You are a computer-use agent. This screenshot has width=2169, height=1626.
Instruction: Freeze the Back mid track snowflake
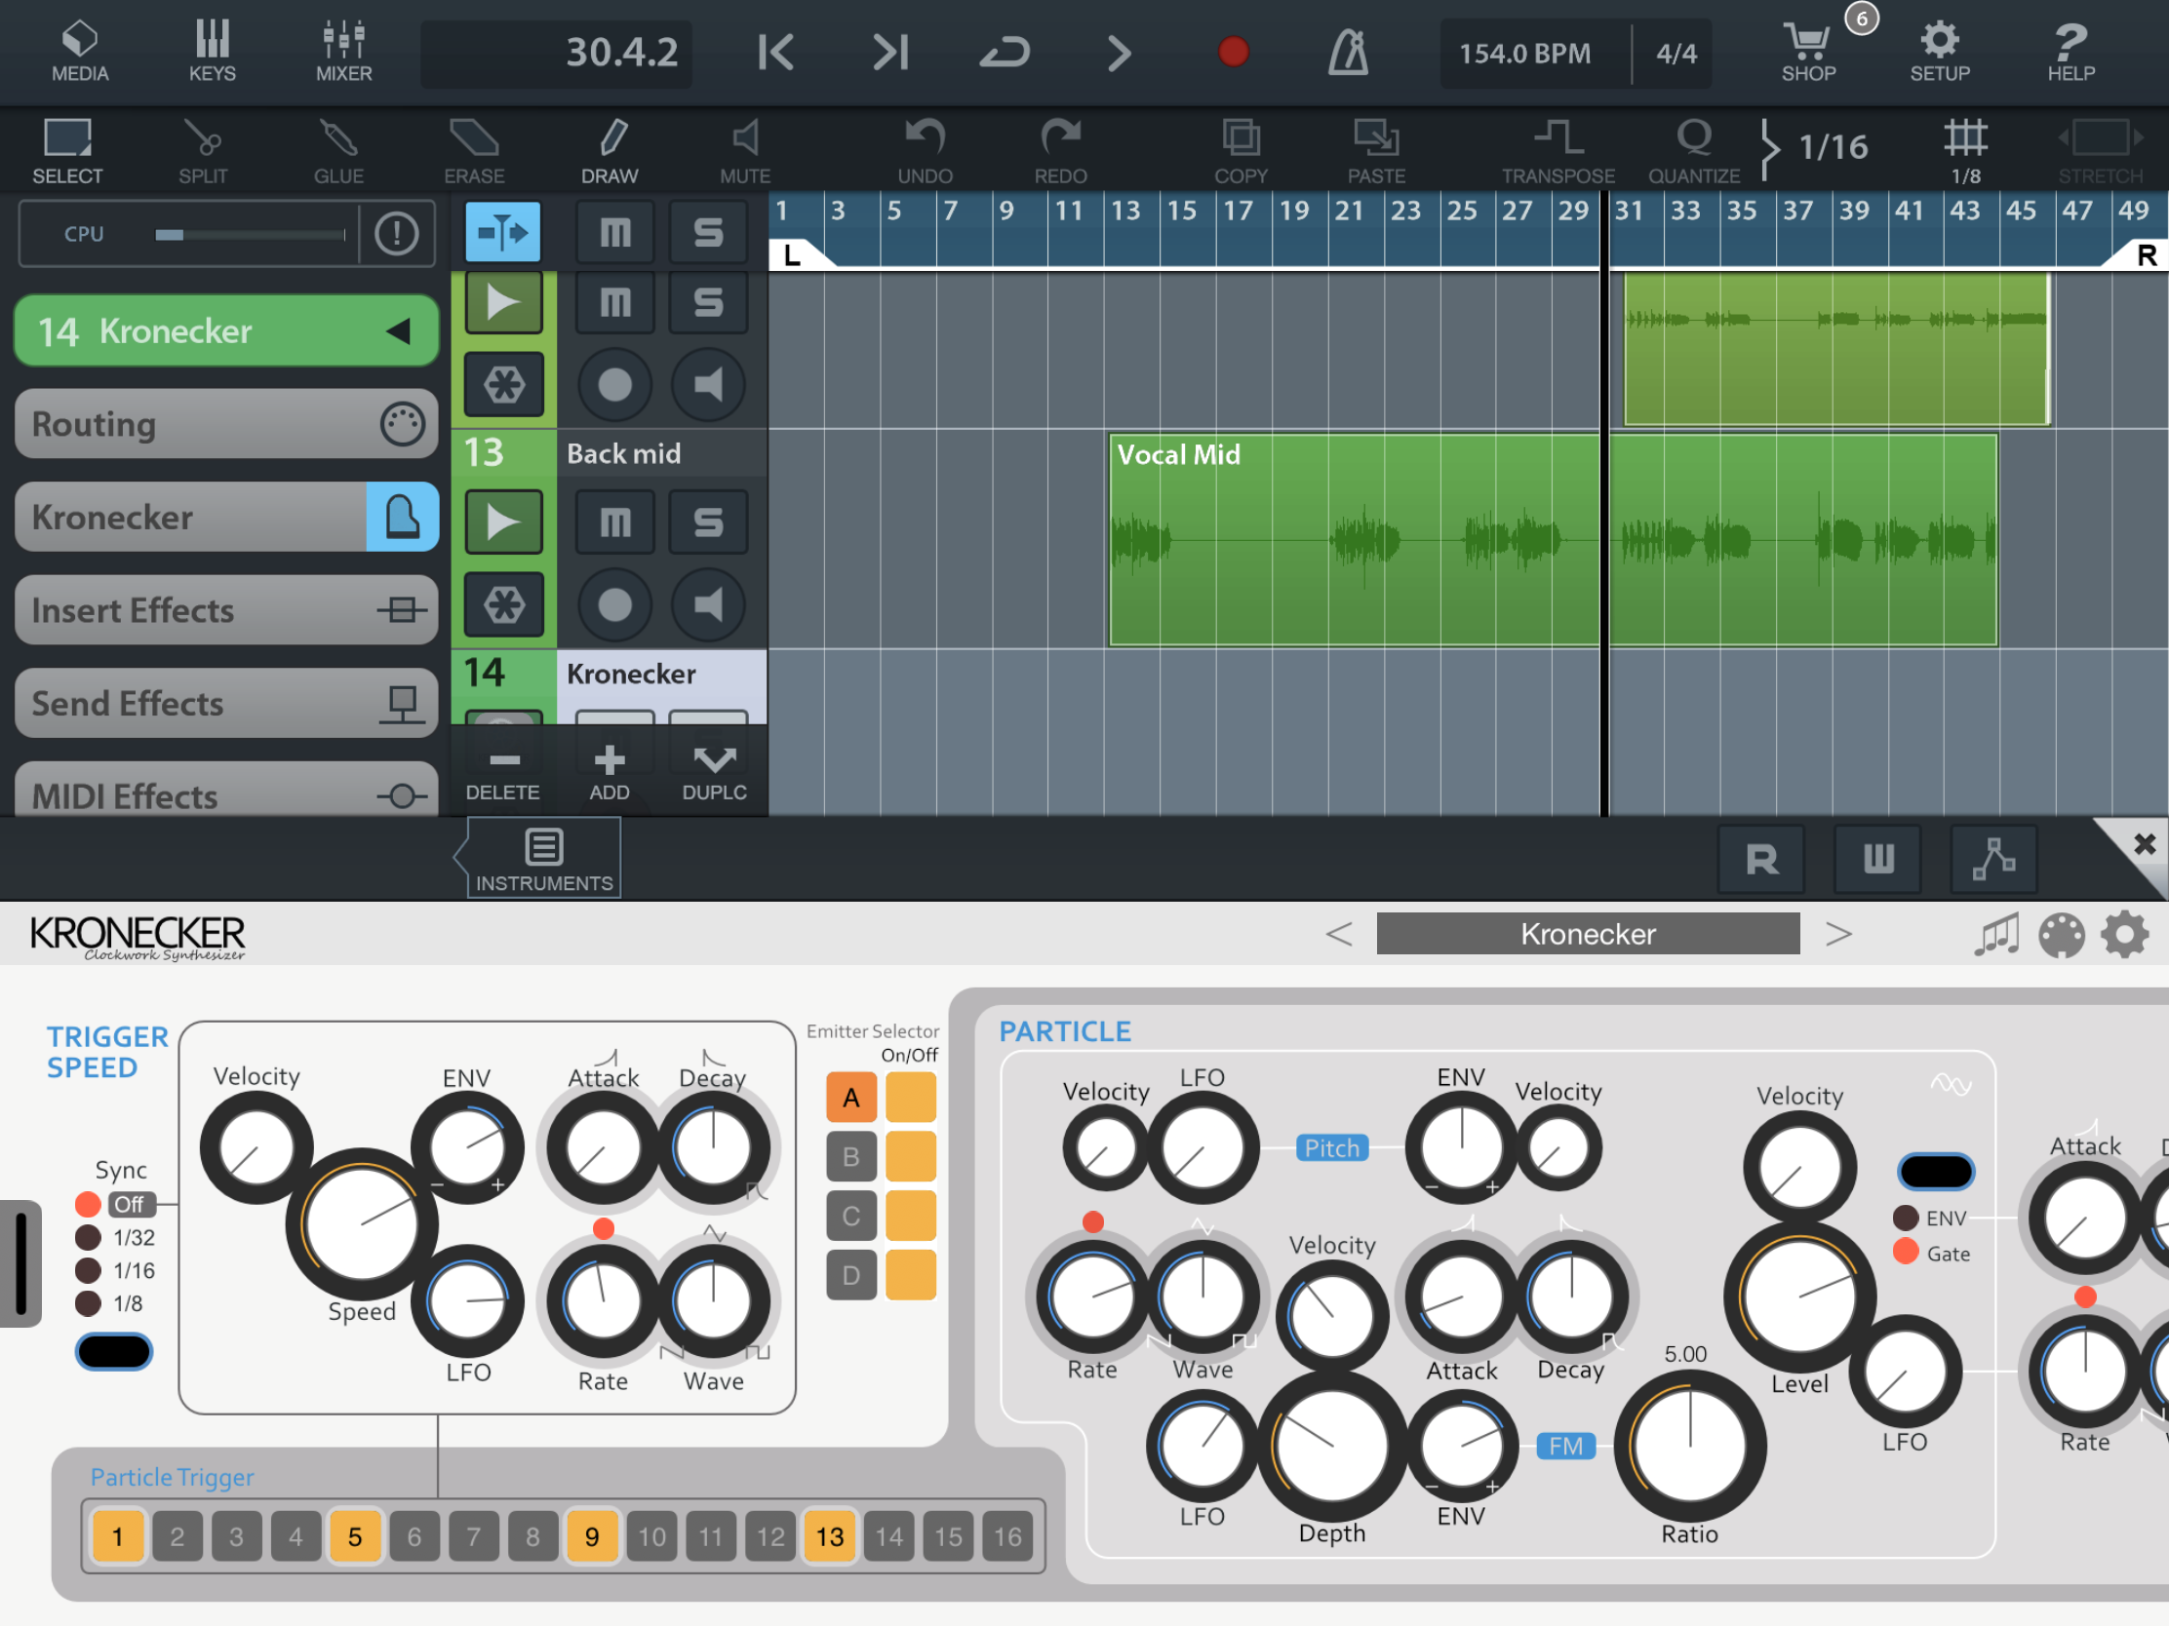[x=504, y=604]
